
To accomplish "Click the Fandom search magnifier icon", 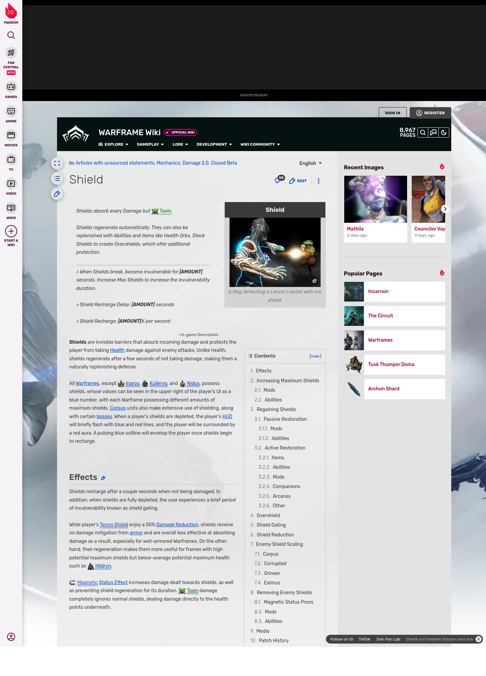I will click(11, 35).
